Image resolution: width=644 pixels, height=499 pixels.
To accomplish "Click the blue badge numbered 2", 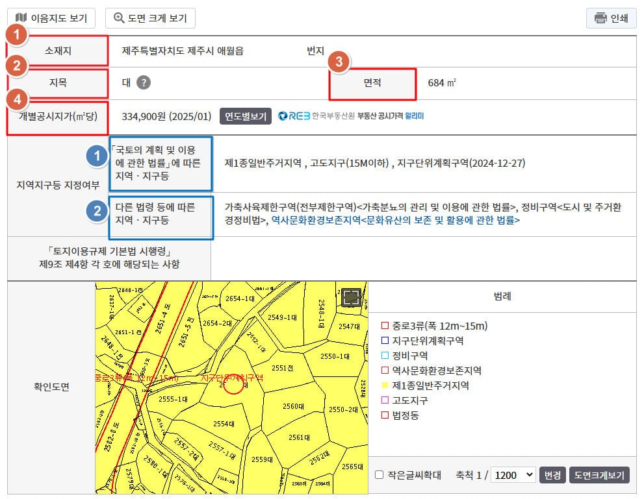I will tap(97, 210).
